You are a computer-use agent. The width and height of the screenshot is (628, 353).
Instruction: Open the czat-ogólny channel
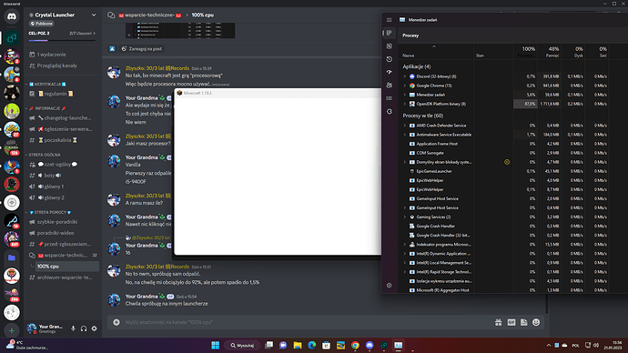pos(57,164)
